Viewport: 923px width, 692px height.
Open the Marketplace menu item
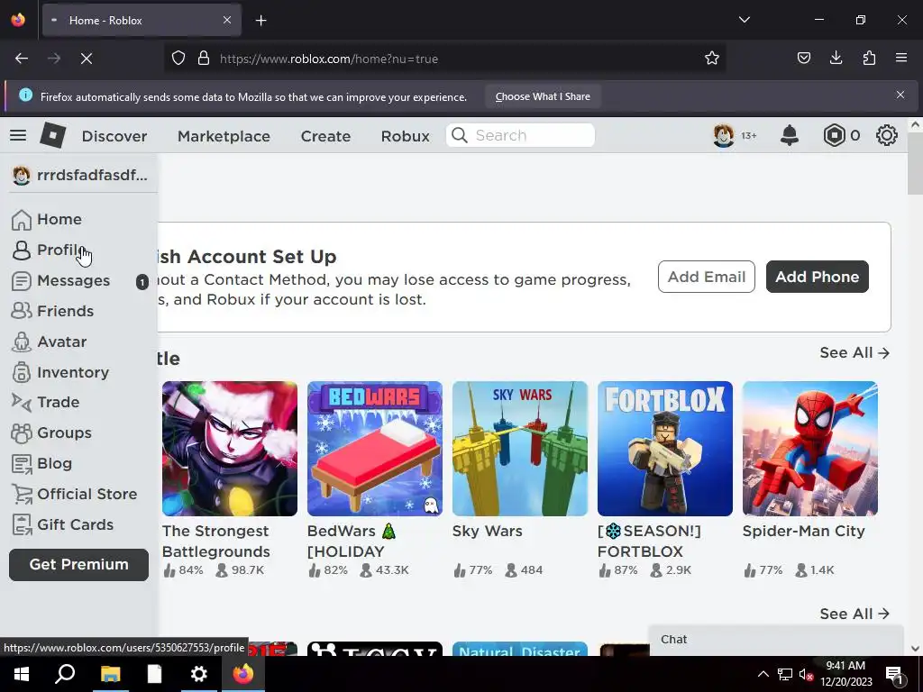click(x=224, y=136)
